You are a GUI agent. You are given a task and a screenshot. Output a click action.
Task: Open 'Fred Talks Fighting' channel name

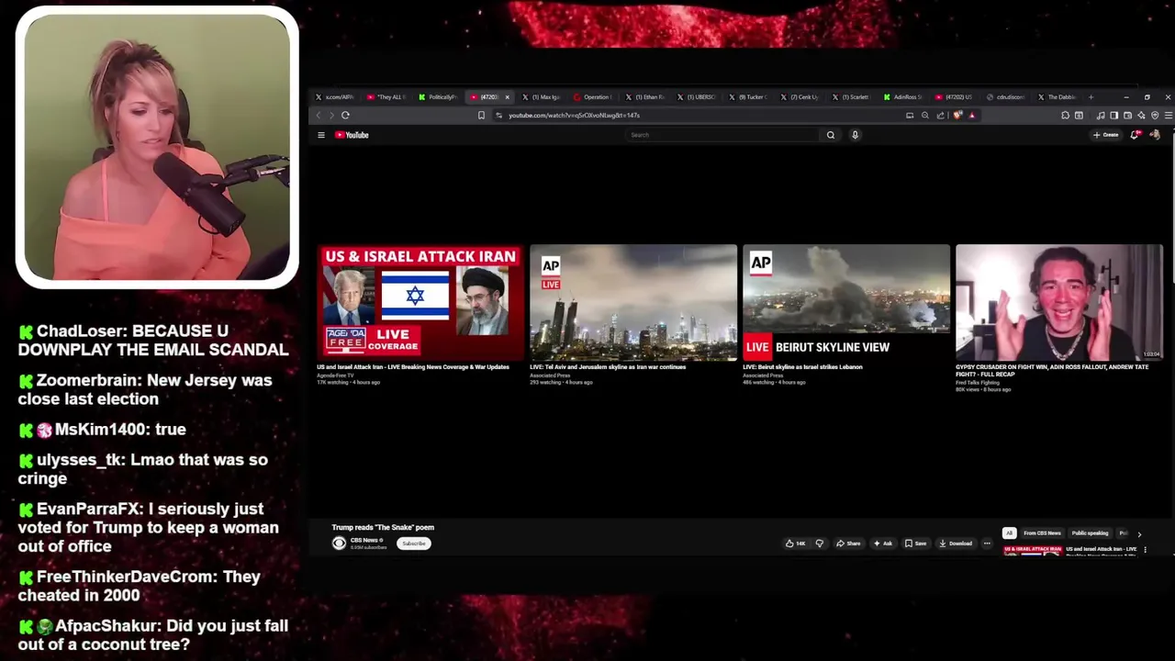978,382
